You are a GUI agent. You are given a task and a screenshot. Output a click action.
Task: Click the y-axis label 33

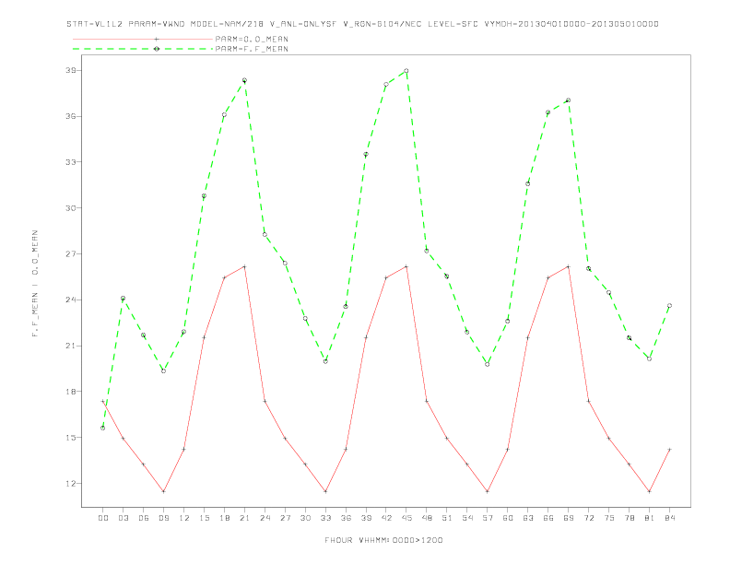[71, 162]
